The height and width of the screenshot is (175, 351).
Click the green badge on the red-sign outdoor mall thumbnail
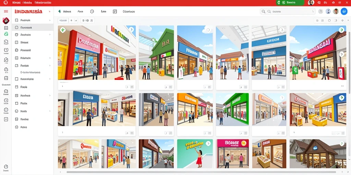(x=341, y=29)
